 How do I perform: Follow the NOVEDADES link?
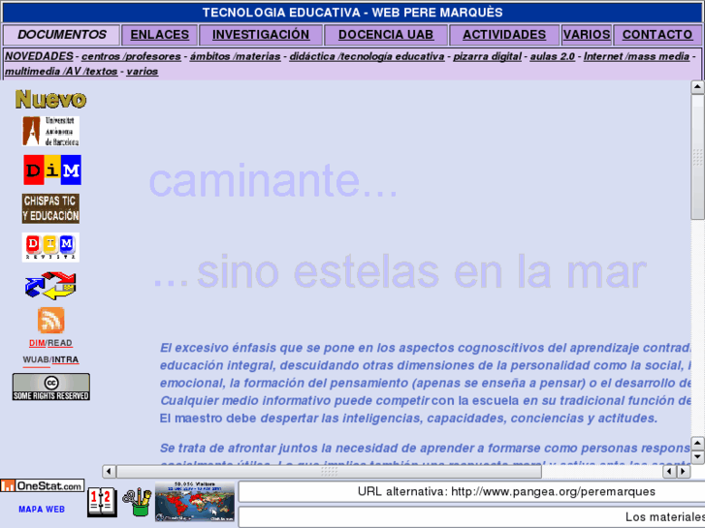coord(39,56)
